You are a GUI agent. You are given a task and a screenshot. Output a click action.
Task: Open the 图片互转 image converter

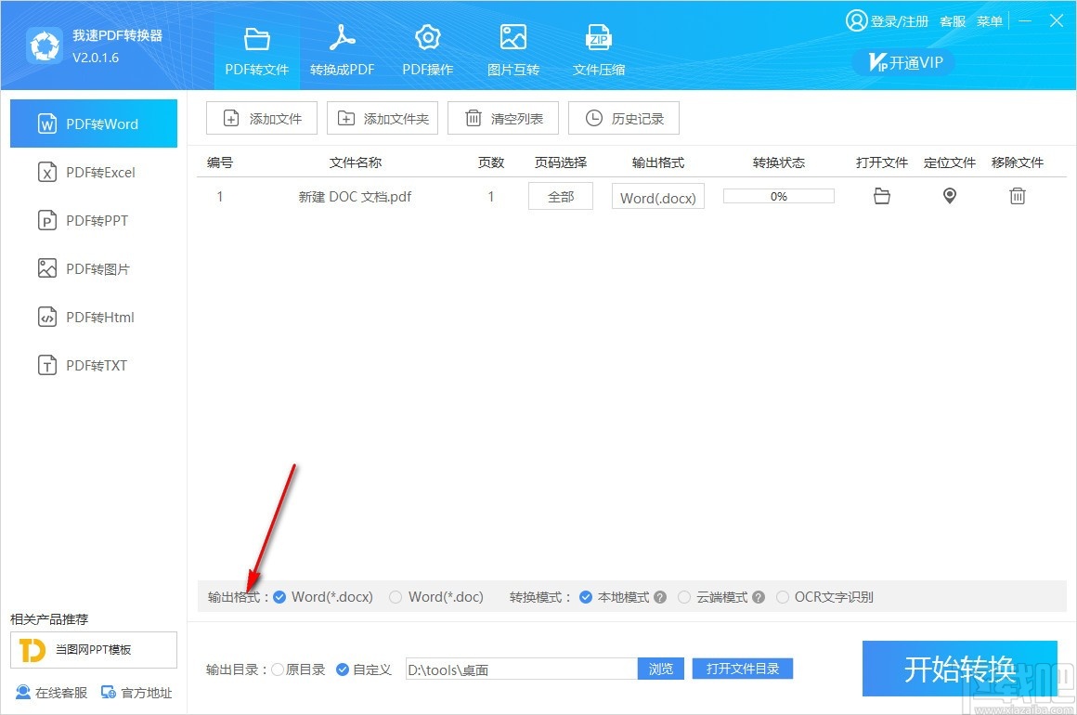[x=513, y=46]
